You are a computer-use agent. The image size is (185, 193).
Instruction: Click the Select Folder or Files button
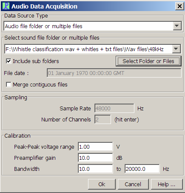pos(148,61)
